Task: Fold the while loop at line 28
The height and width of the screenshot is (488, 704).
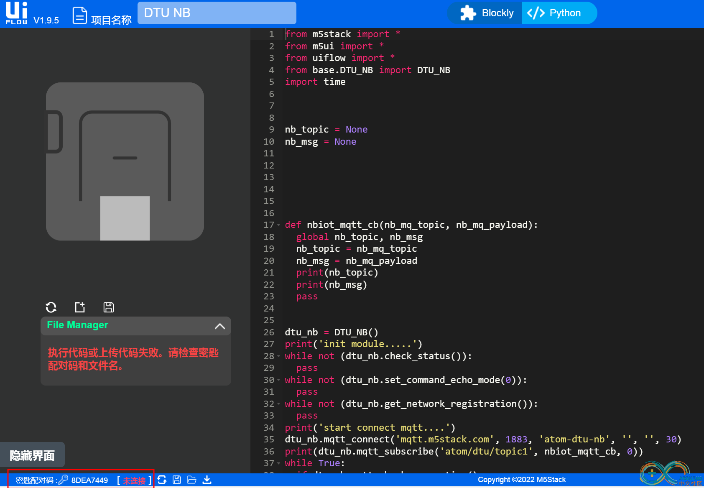Action: click(x=279, y=356)
